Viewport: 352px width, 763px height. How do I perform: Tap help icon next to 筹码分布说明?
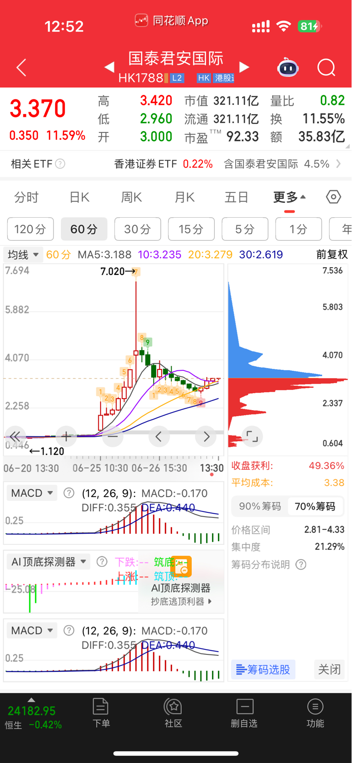(x=301, y=565)
